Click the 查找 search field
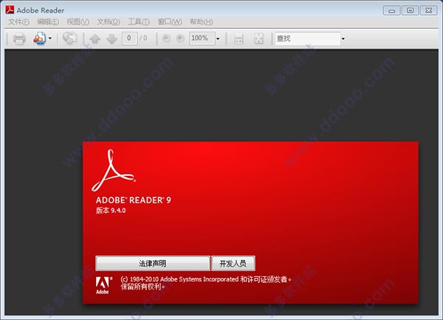 tap(308, 38)
